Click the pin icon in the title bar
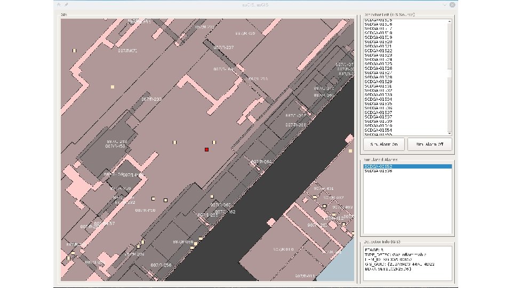 coord(66,4)
